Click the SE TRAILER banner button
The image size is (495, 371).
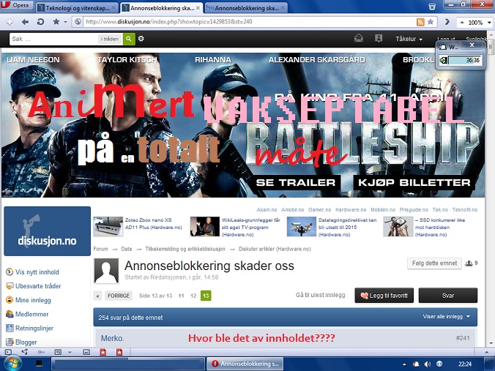pos(296,182)
